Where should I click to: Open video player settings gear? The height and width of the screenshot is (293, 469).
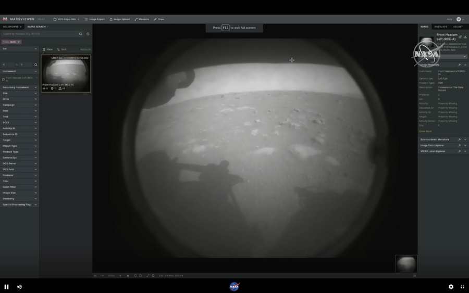(451, 287)
